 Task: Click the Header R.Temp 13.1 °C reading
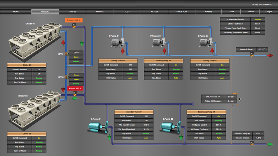pyautogui.click(x=262, y=49)
